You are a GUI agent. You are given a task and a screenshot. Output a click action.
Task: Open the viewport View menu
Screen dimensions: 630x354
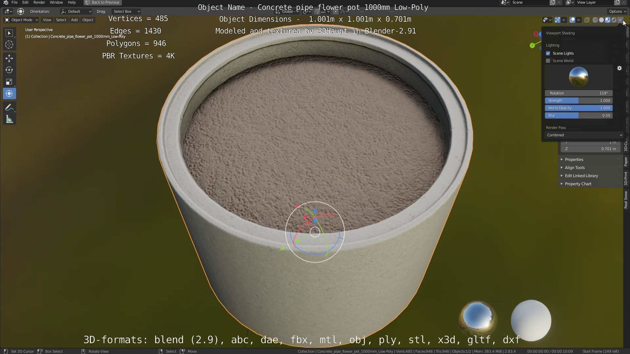[x=47, y=20]
